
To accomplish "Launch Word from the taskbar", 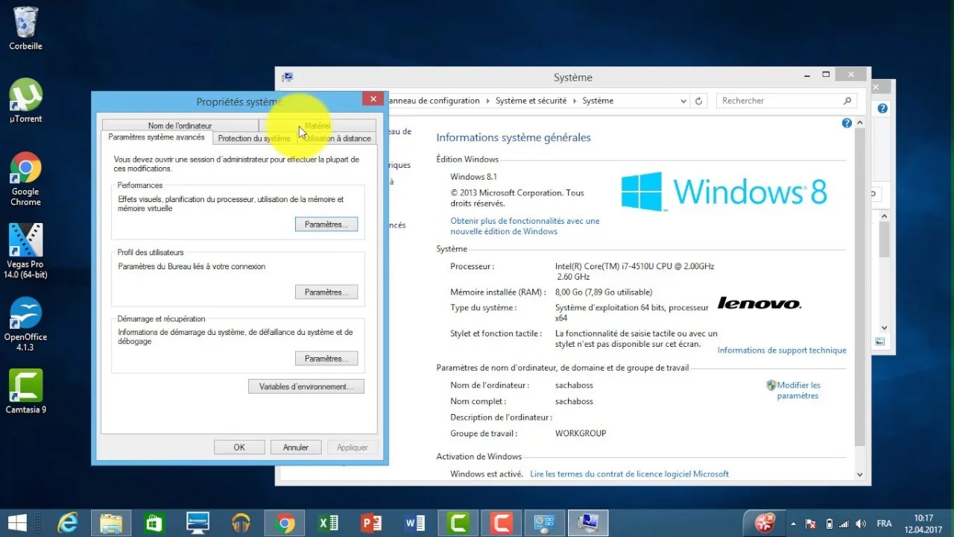I will (414, 523).
